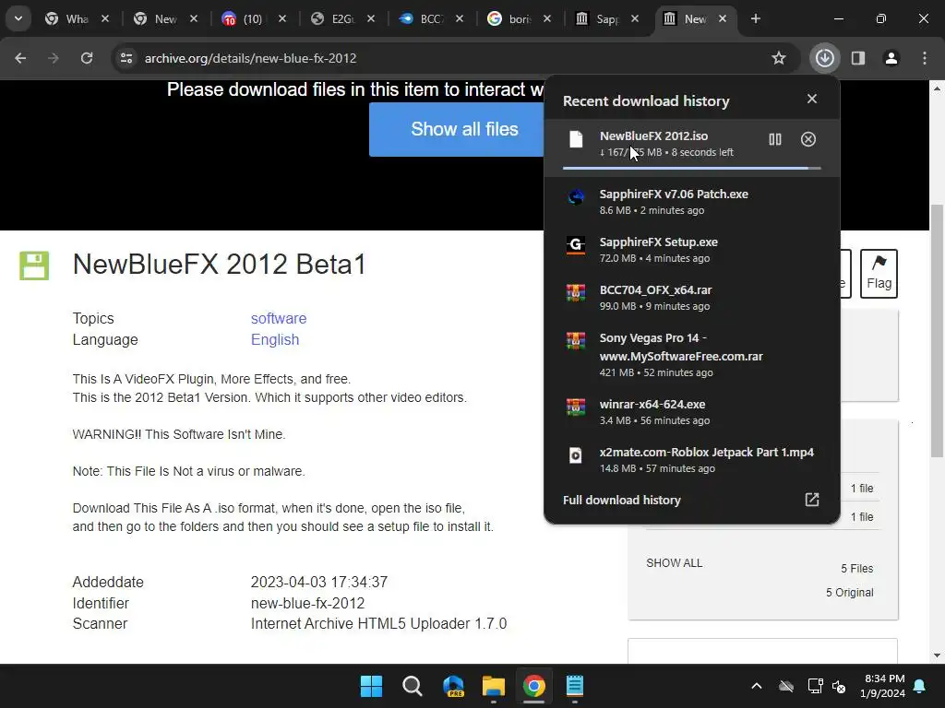Screen dimensions: 945x708
Task: Select NewBlueFX 2012.iso file icon
Action: tap(576, 140)
